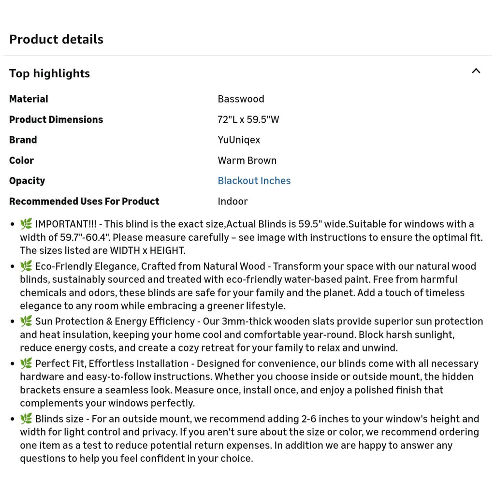Select the 72"L x 59.5"W dimensions value
The width and height of the screenshot is (495, 495).
[248, 119]
